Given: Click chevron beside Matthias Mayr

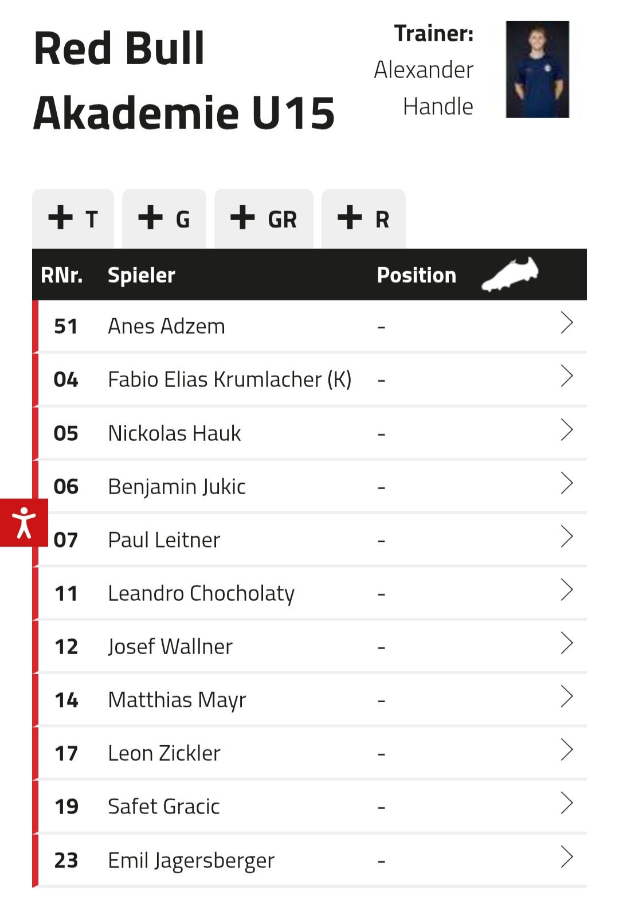Looking at the screenshot, I should tap(566, 696).
